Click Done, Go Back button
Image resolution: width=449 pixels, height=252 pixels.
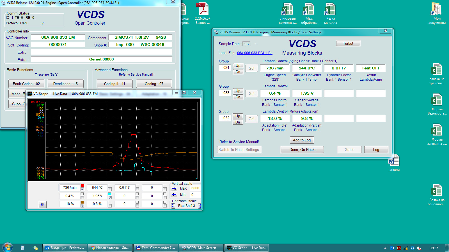pos(302,150)
